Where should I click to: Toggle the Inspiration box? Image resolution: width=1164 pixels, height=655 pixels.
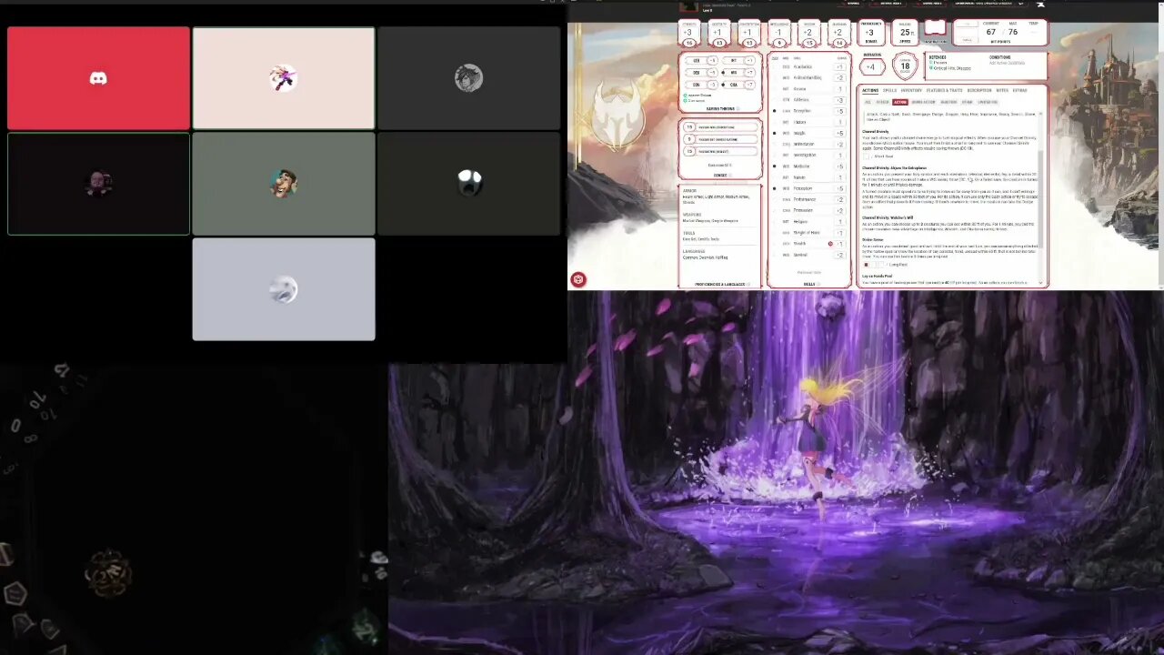936,28
